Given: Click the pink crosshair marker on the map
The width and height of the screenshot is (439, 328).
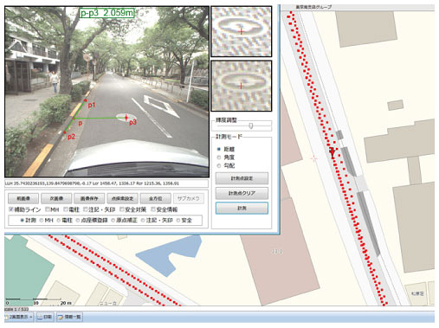Looking at the screenshot, I should tap(313, 158).
